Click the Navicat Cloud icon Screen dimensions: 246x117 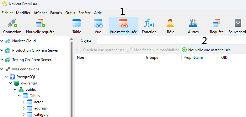8,41
